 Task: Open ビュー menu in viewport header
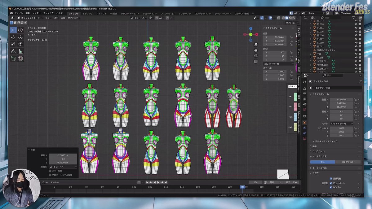[x=48, y=18]
